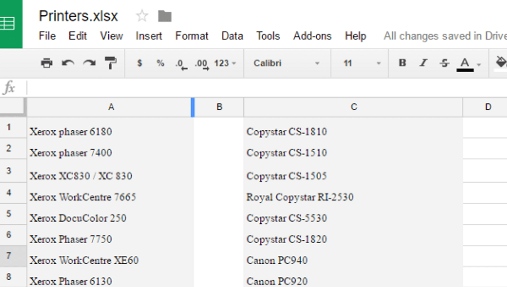507x287 pixels.
Task: Select row 3 header
Action: click(12, 170)
